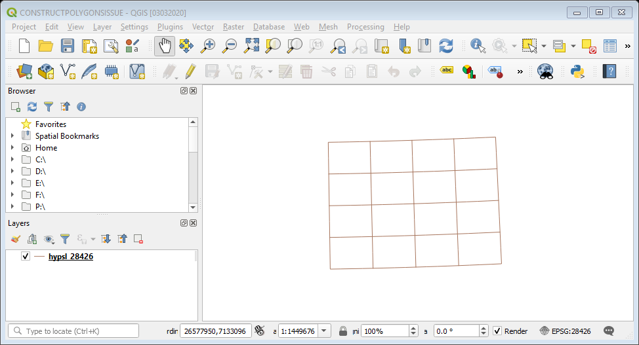The width and height of the screenshot is (639, 345).
Task: Expand the F:\ drive node
Action: pos(12,195)
